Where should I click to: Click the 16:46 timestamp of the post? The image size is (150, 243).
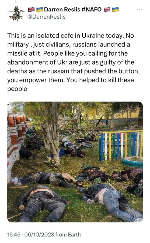(14, 234)
